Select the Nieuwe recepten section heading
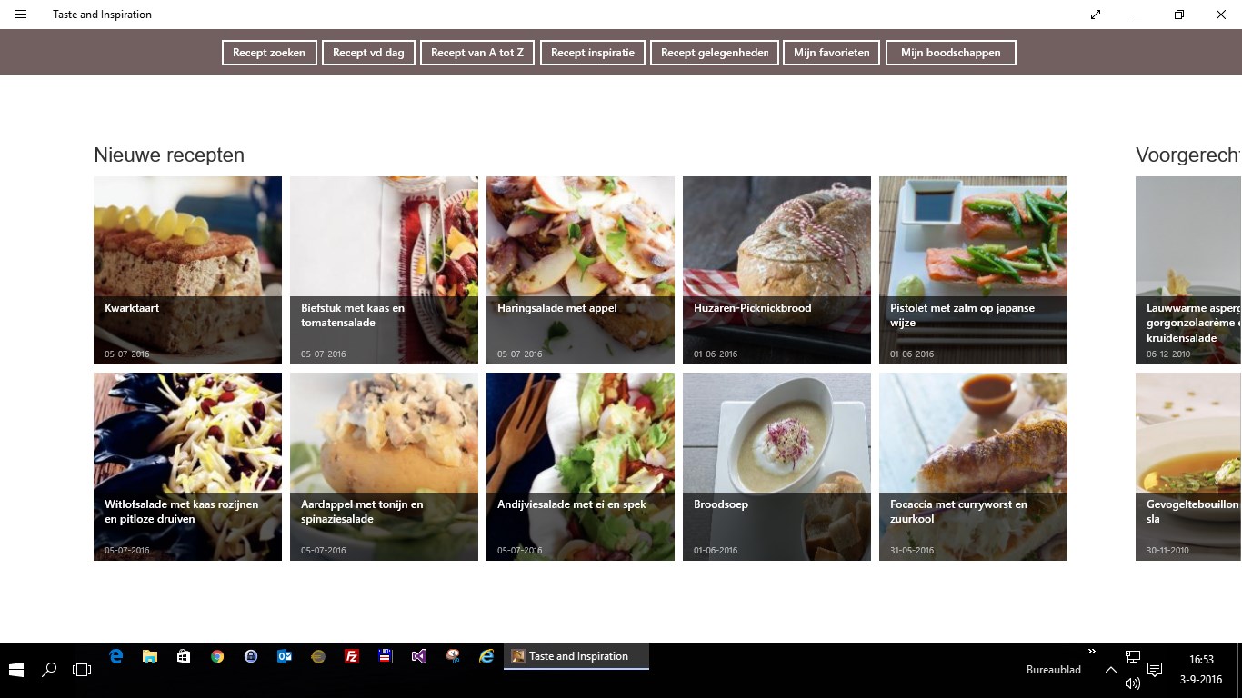This screenshot has width=1242, height=698. 169,155
